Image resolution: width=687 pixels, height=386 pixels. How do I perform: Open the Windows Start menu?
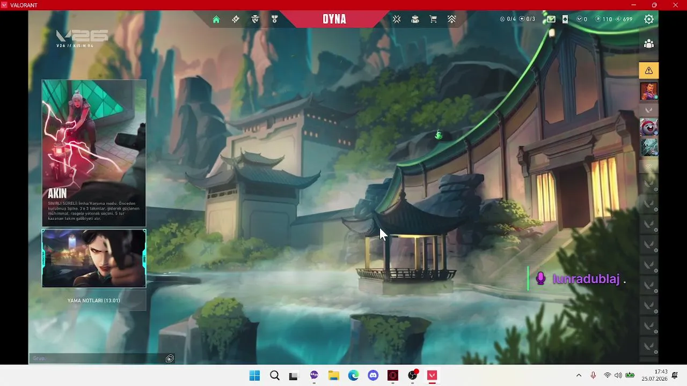pos(254,375)
